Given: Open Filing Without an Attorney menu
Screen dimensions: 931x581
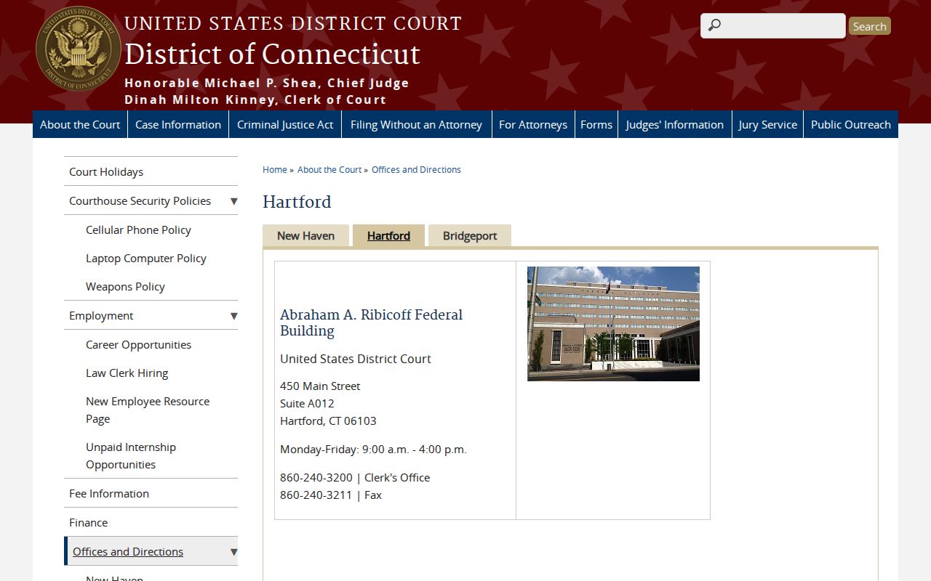Looking at the screenshot, I should click(x=416, y=124).
